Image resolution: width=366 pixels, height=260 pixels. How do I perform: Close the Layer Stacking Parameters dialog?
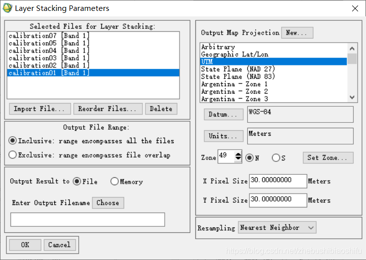pyautogui.click(x=355, y=8)
